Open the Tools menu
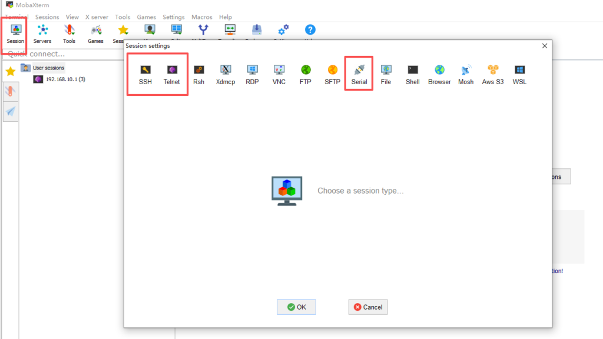 click(x=122, y=17)
